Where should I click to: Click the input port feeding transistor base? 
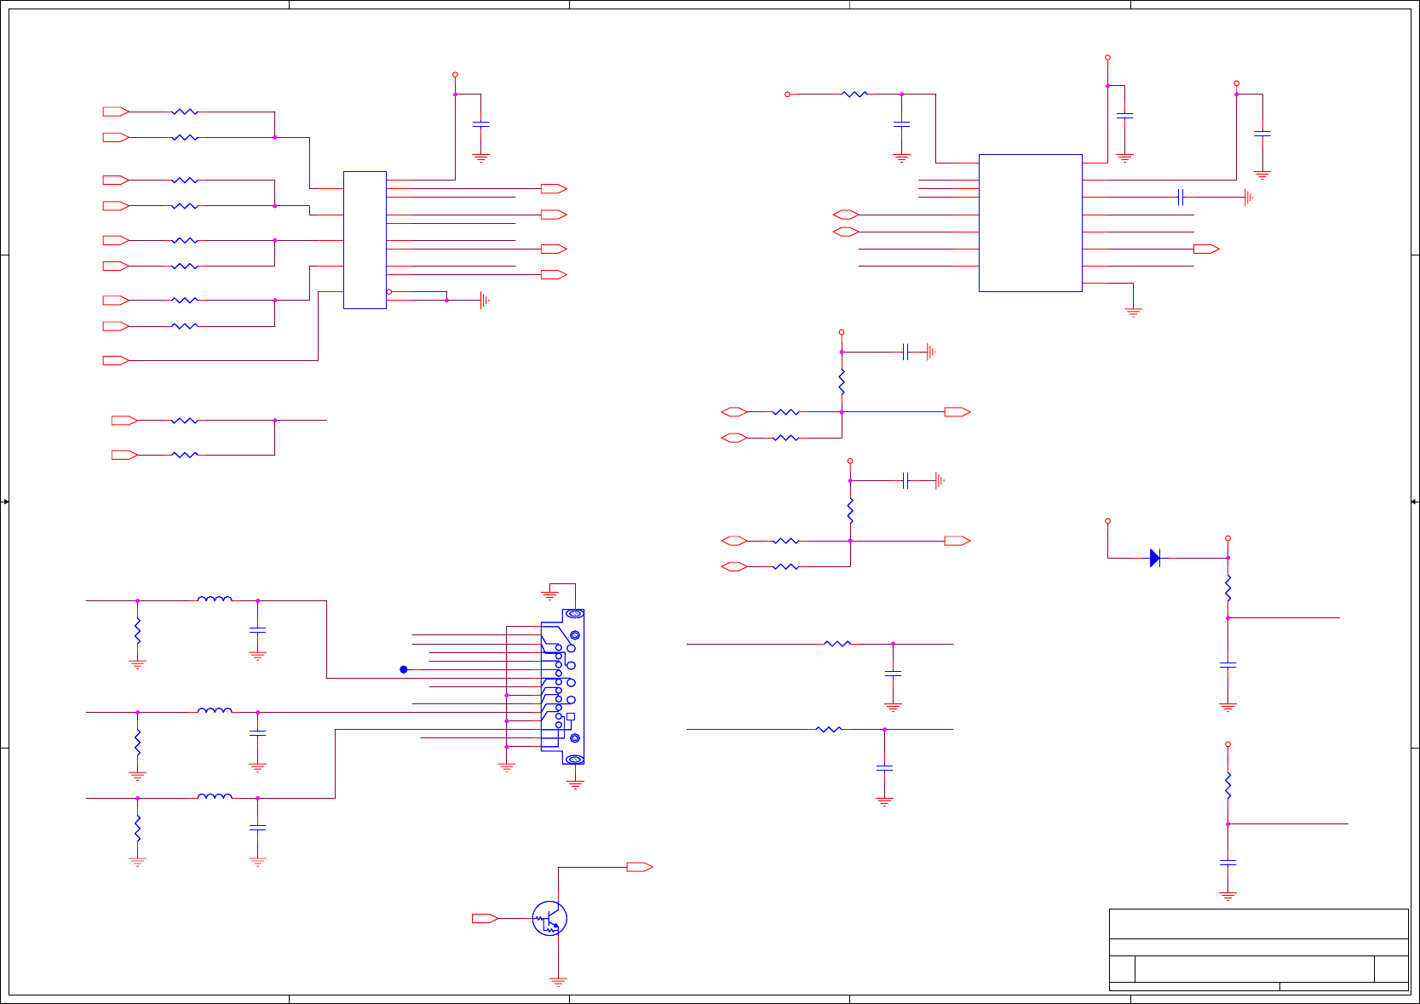point(485,918)
